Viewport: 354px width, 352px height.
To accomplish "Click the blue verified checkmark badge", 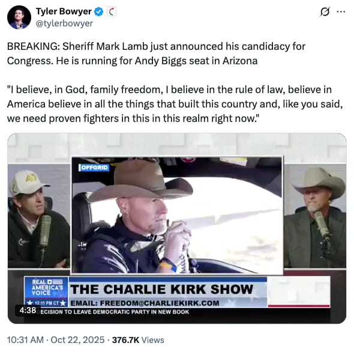I will (x=98, y=11).
